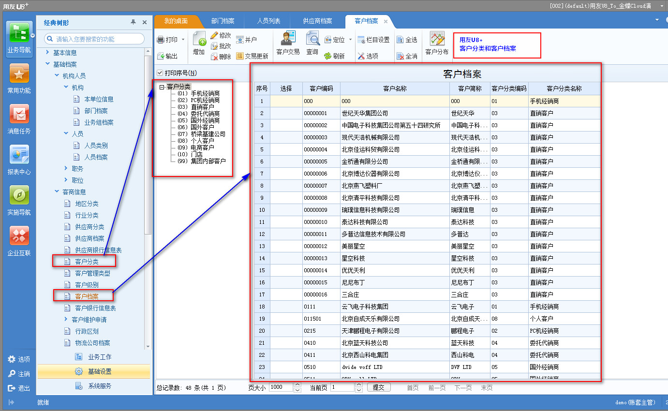The image size is (668, 411).
Task: Switch to the 供应商档案 tab
Action: [317, 21]
